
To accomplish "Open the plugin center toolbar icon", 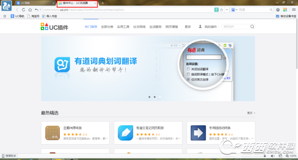I will [x=285, y=10].
